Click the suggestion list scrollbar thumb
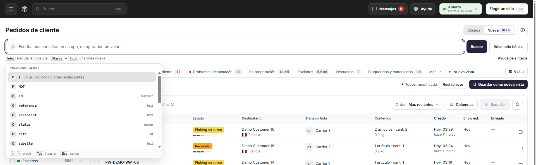This screenshot has height=165, width=536. [x=159, y=89]
